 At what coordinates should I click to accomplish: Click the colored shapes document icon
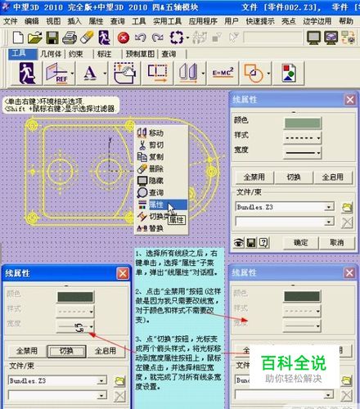[289, 73]
